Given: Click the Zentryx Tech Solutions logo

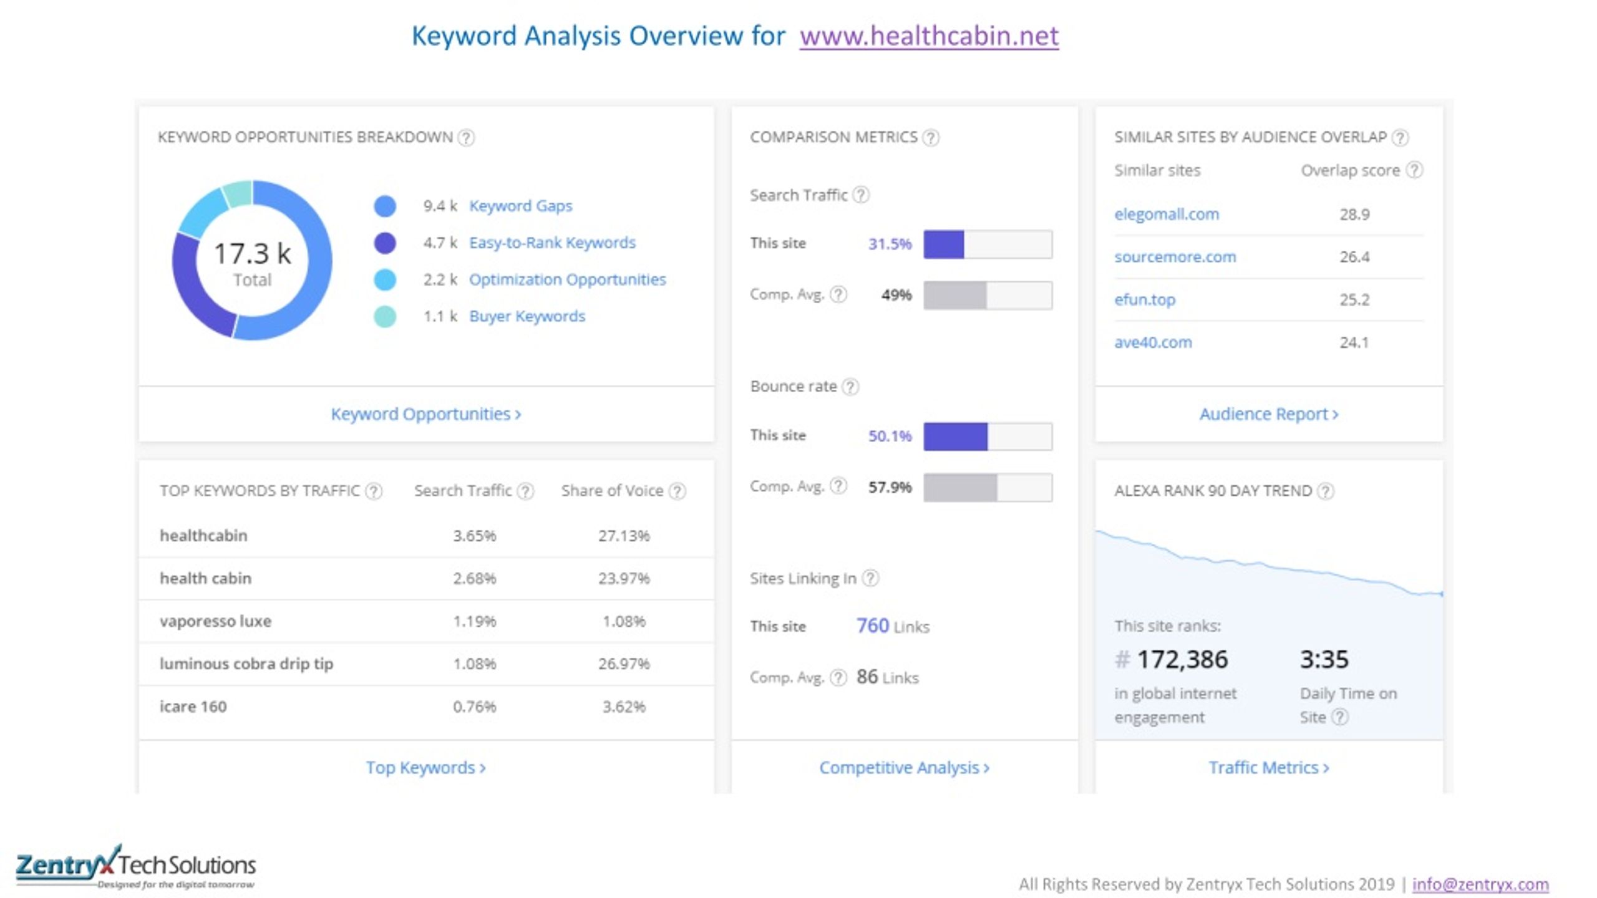Looking at the screenshot, I should (x=136, y=867).
